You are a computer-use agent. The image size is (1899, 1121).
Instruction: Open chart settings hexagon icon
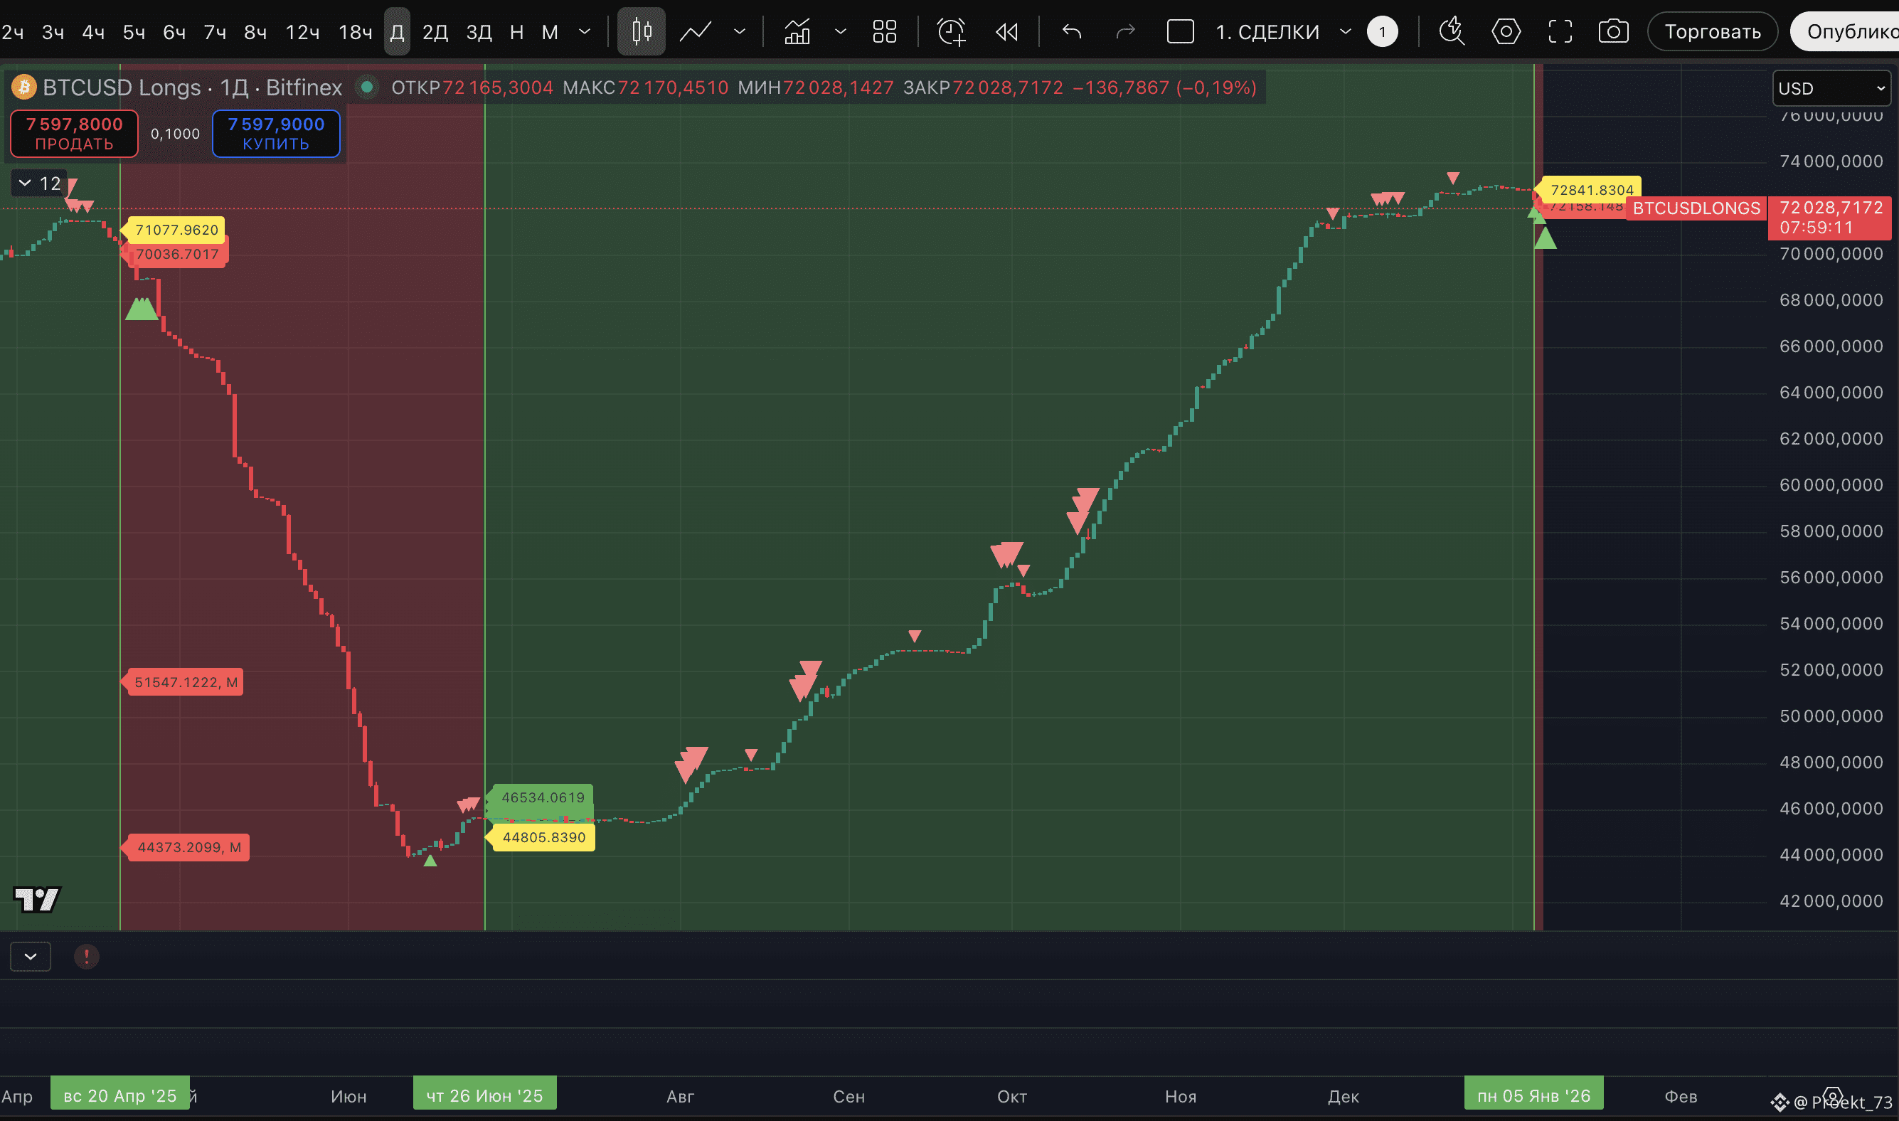pos(1506,32)
